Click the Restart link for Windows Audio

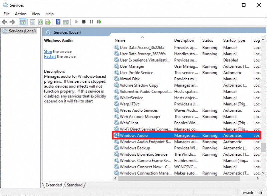(x=50, y=57)
